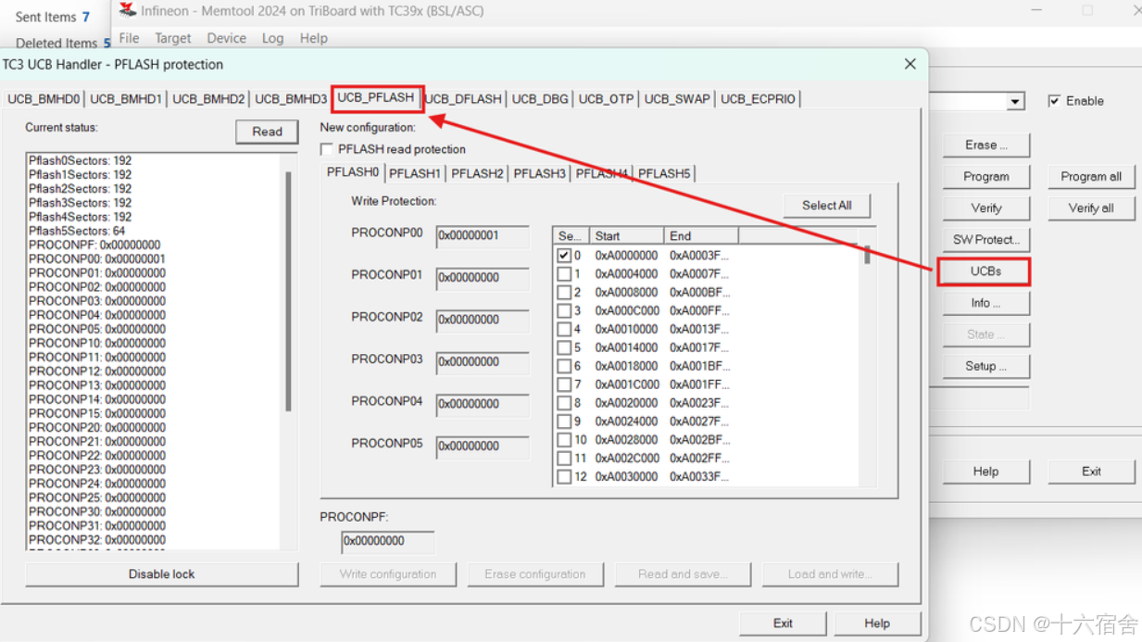Select the PFLASH2 sub-tab

pyautogui.click(x=477, y=173)
